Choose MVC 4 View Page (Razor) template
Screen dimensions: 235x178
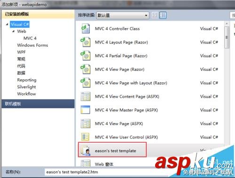120,70
